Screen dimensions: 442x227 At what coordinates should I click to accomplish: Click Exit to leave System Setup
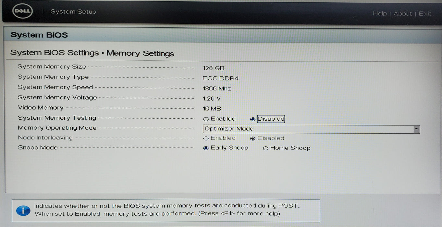pyautogui.click(x=425, y=14)
